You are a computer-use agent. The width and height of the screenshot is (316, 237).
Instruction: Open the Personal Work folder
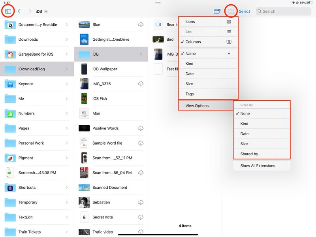pos(37,143)
